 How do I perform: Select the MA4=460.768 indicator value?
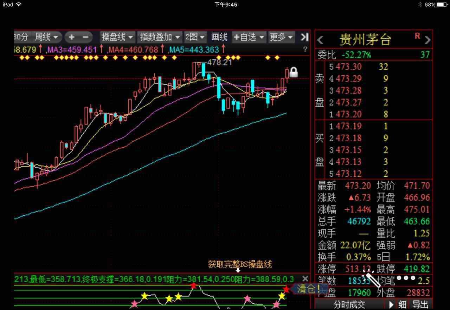point(133,50)
